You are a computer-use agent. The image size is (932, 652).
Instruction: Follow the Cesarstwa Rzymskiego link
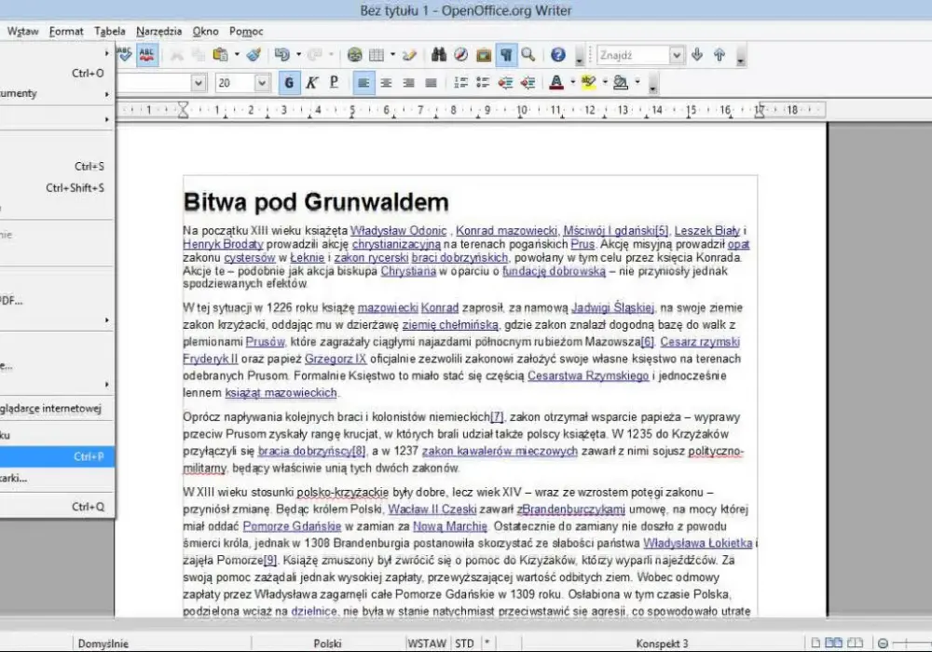(x=588, y=376)
